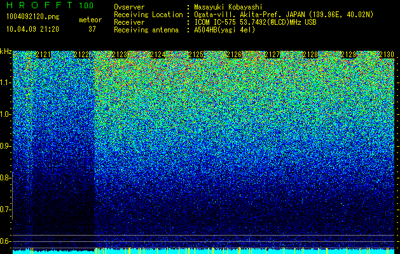Click the Receiver field label
Viewport: 400px width, 254px height.
pos(129,22)
